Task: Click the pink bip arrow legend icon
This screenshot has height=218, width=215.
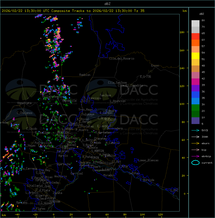Action: point(195,150)
